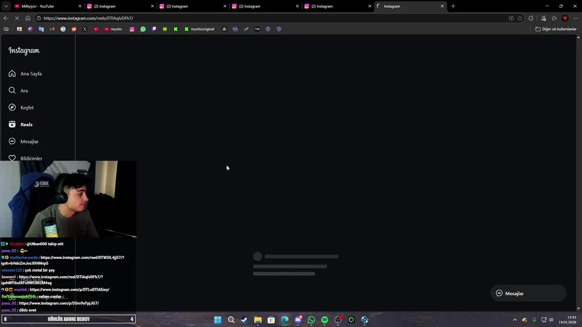Open browser settings three-dots menu
This screenshot has width=582, height=327.
coord(576,18)
